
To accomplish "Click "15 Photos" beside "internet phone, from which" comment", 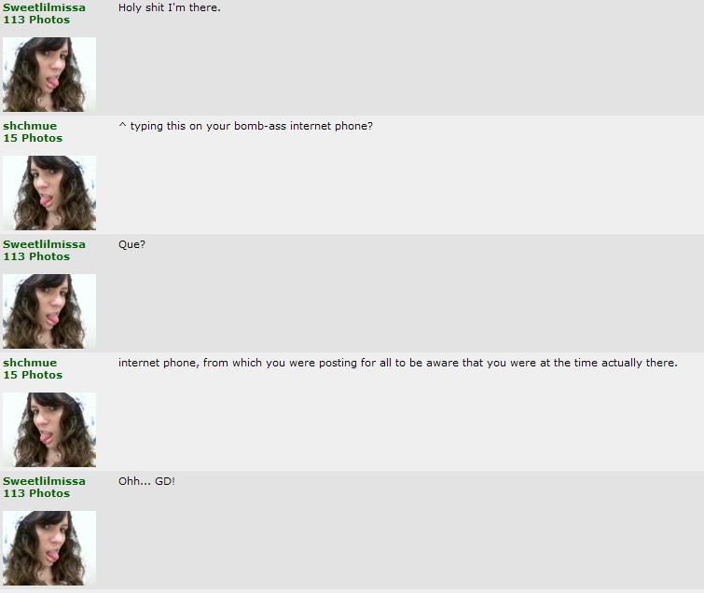I will (33, 375).
